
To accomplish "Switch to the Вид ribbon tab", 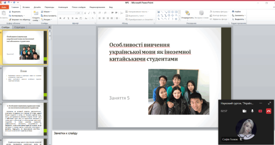I will click(x=111, y=7).
